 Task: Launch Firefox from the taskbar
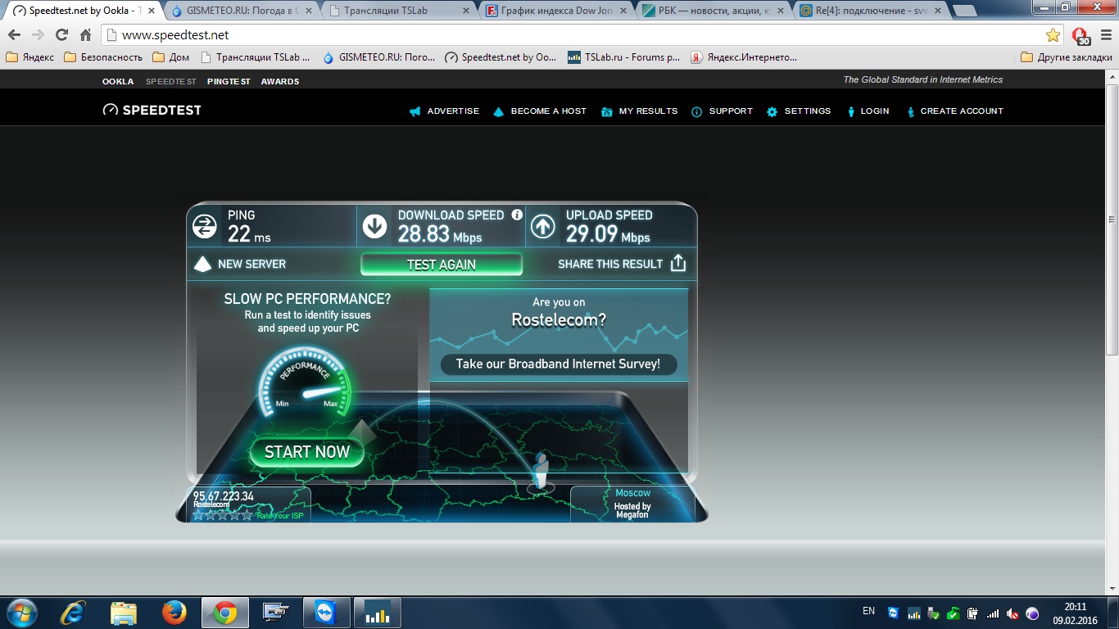[x=174, y=613]
